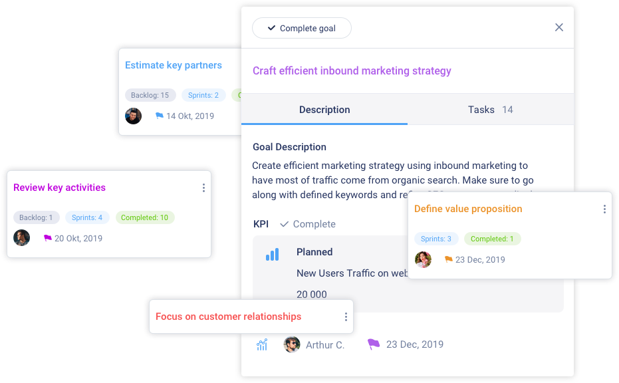This screenshot has height=383, width=619.
Task: Click the Tasks count 14
Action: 507,109
